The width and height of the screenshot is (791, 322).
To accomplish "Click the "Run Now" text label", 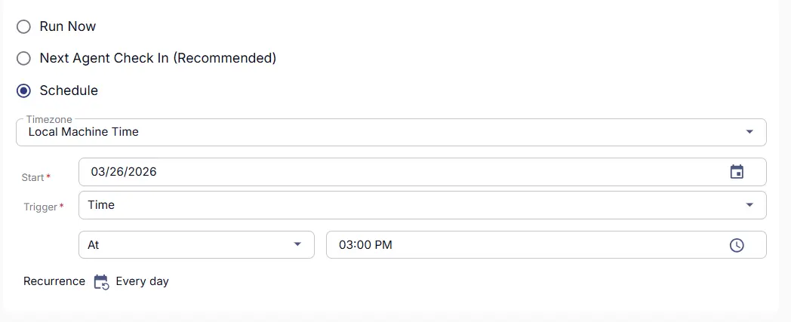I will (68, 26).
